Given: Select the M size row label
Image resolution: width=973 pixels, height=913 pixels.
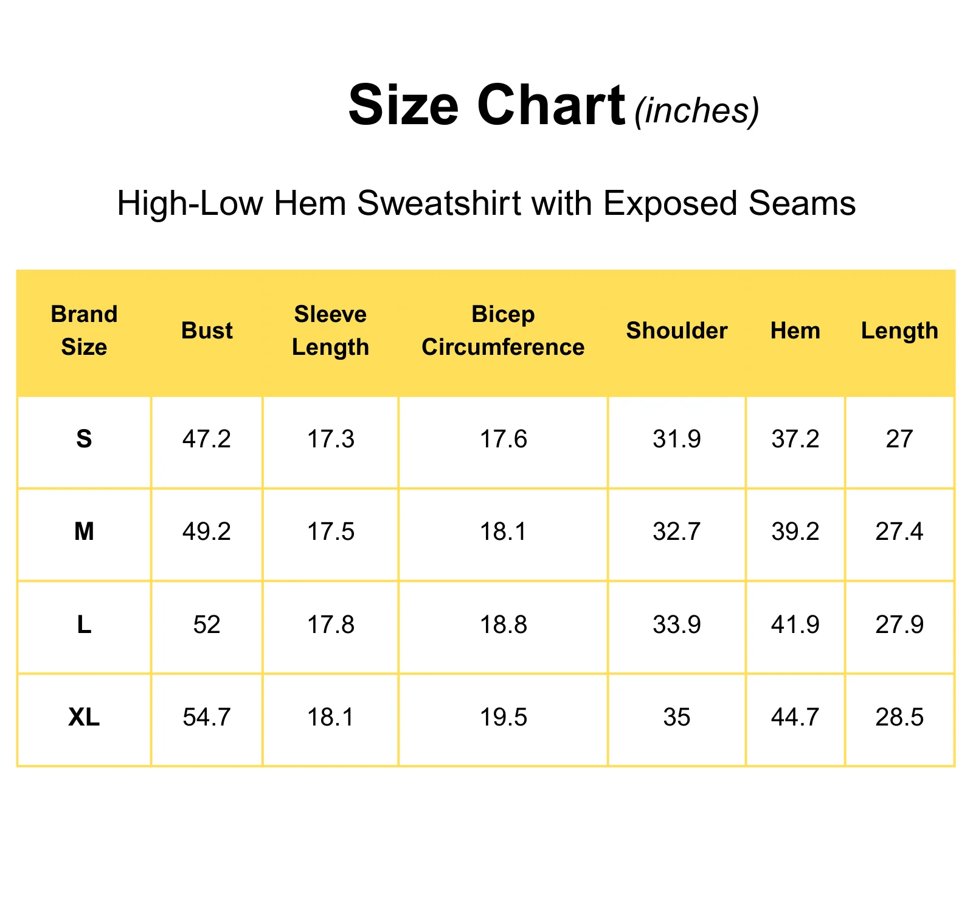Looking at the screenshot, I should pos(84,532).
